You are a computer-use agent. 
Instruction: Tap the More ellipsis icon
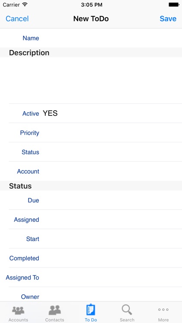(x=163, y=310)
